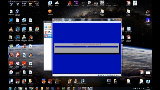Open the File menu in VM window
The width and height of the screenshot is (160, 90).
[x=54, y=22]
